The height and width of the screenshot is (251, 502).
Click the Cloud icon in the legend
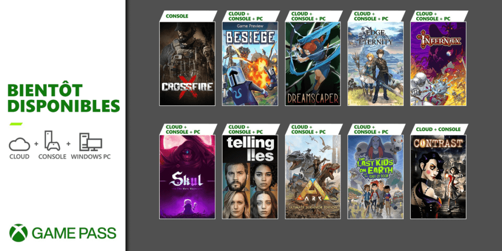click(19, 145)
